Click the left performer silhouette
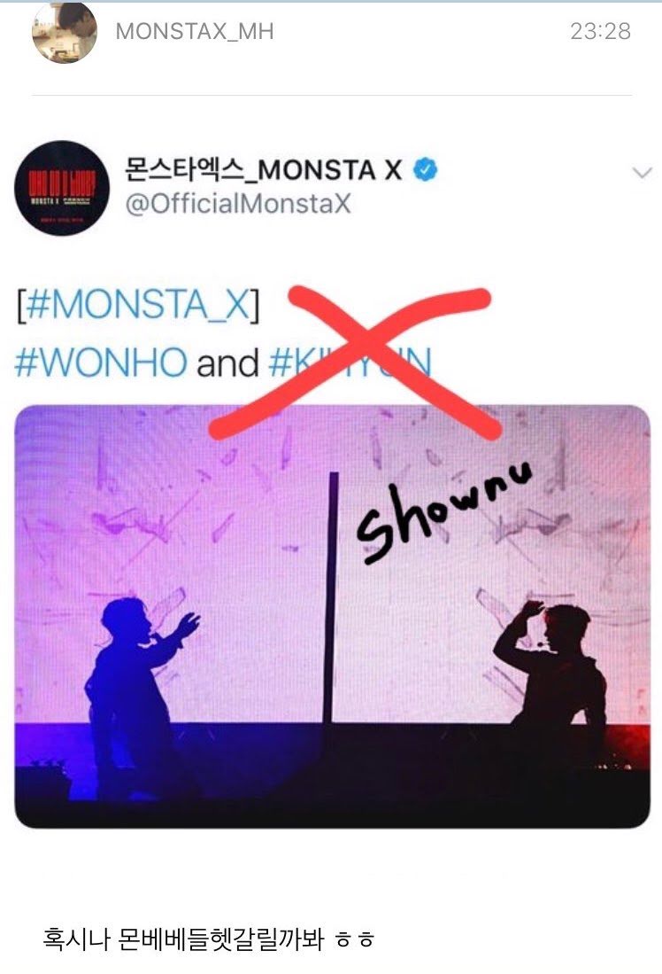 coord(136,696)
